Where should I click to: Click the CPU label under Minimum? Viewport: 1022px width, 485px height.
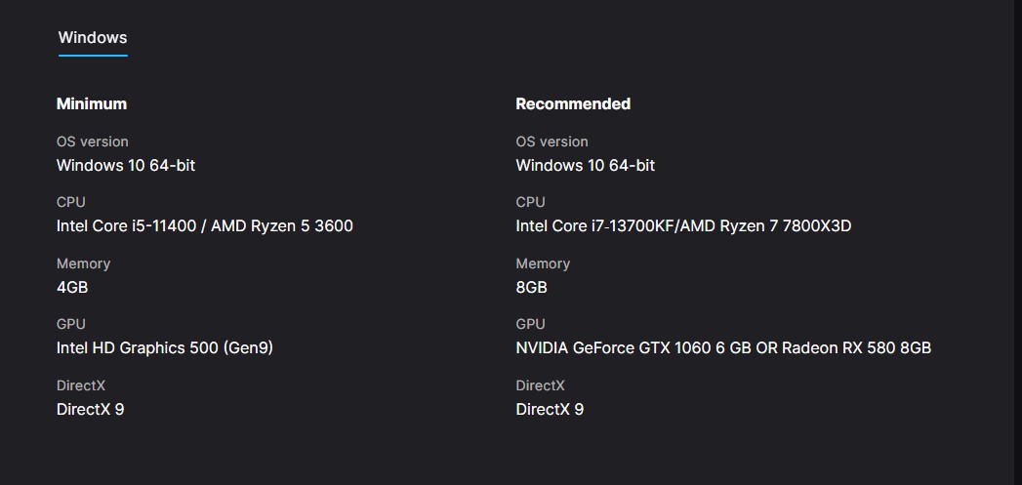coord(71,202)
